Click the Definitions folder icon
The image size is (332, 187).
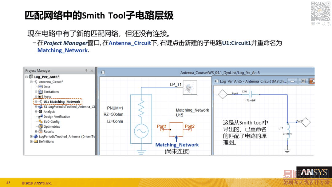36,141
